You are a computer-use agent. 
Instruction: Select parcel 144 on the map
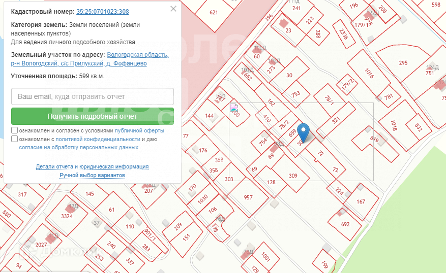tap(210, 116)
